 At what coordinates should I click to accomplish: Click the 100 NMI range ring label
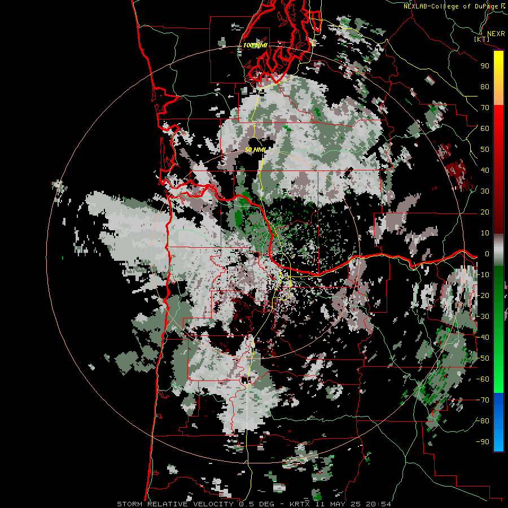(x=255, y=45)
